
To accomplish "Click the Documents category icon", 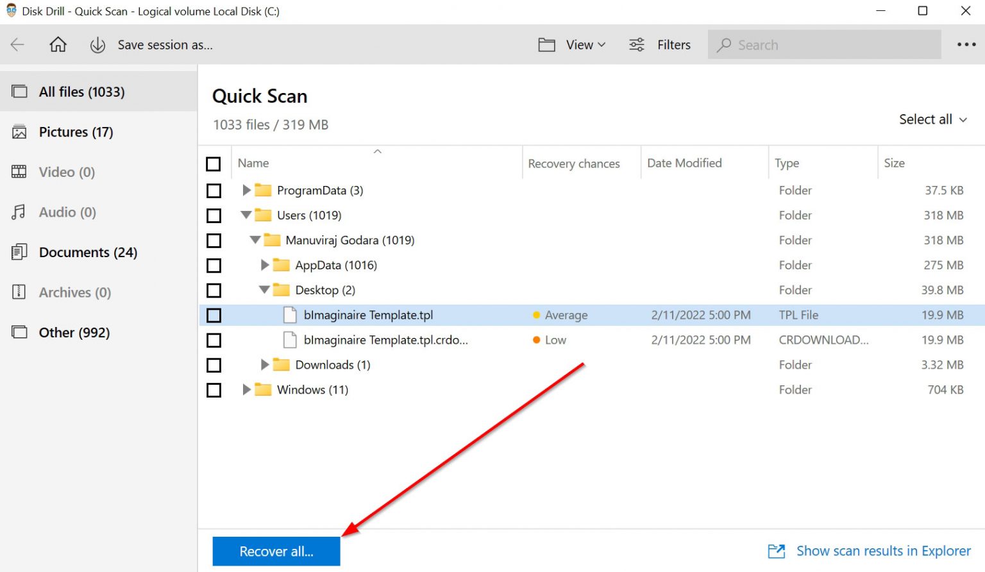I will click(19, 252).
